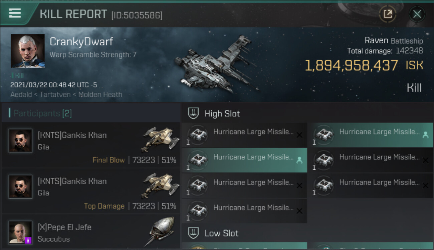Select the highlighted left-column Hurricane Large Missile row

click(244, 160)
